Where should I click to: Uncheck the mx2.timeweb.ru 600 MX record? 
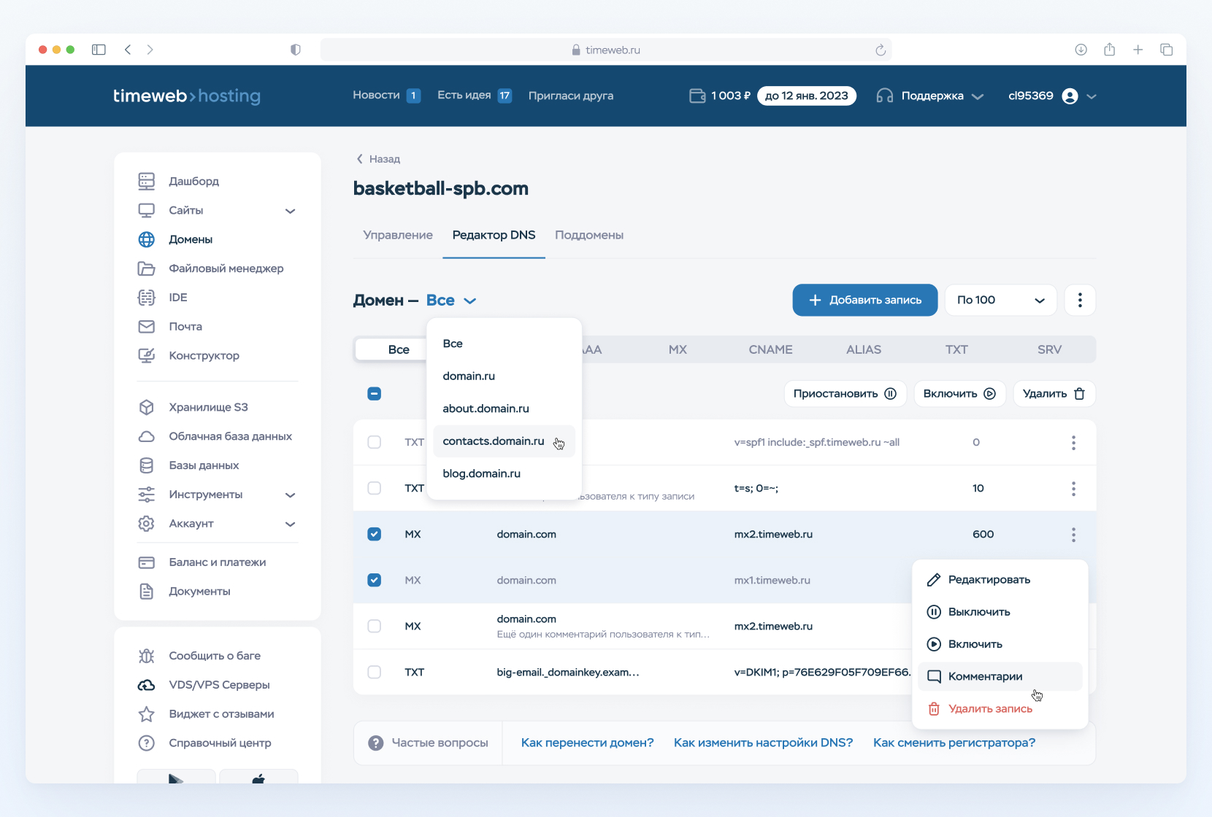coord(375,534)
